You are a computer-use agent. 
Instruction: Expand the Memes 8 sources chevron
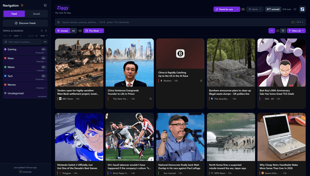(x=46, y=88)
